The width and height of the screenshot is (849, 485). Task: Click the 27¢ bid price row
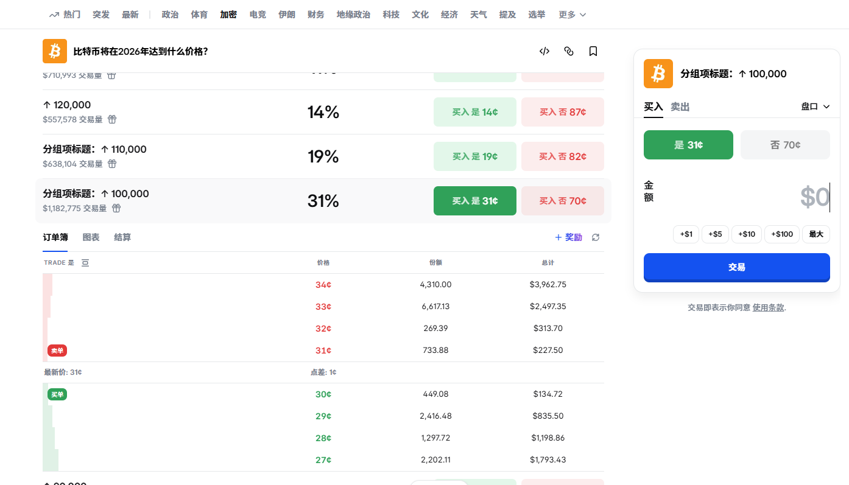pyautogui.click(x=323, y=460)
